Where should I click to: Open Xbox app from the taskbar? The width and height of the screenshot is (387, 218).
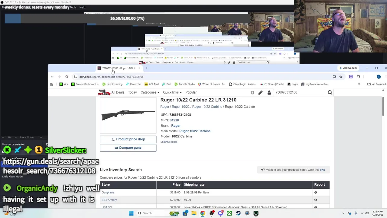pyautogui.click(x=229, y=213)
